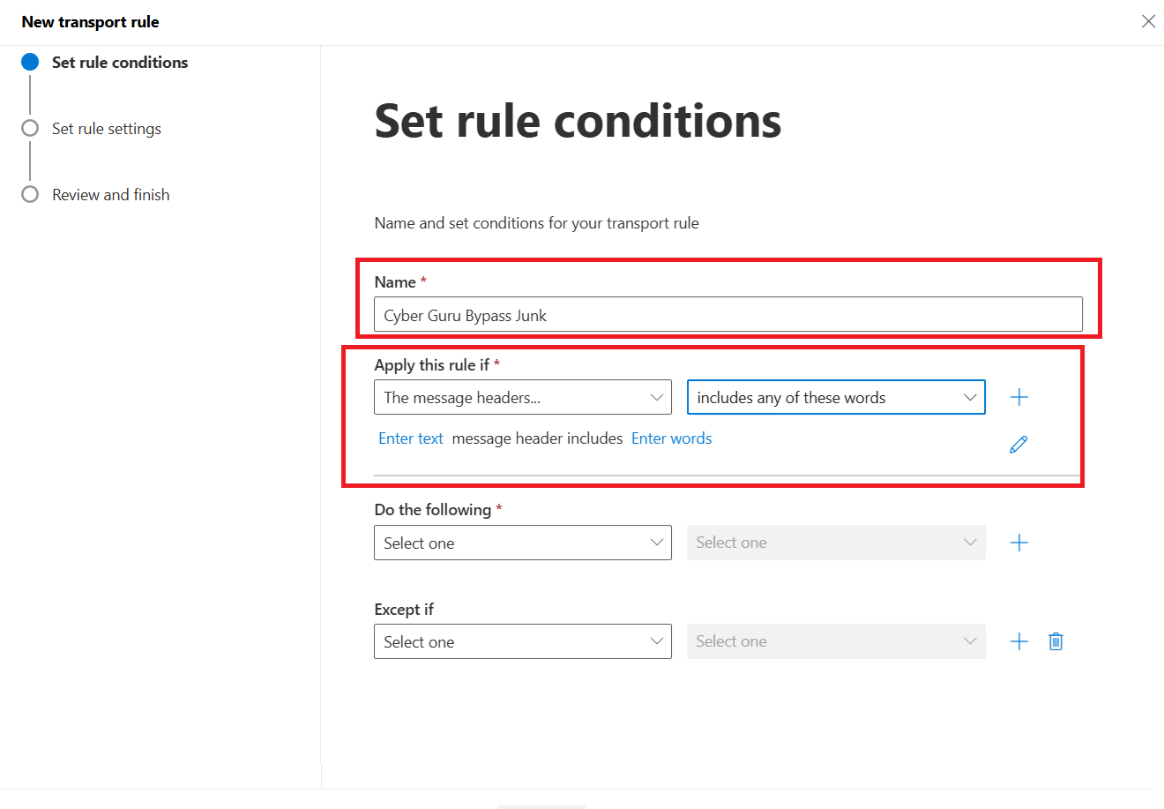Add another condition with the Apply this rule if plus icon
1164x809 pixels.
pyautogui.click(x=1019, y=397)
